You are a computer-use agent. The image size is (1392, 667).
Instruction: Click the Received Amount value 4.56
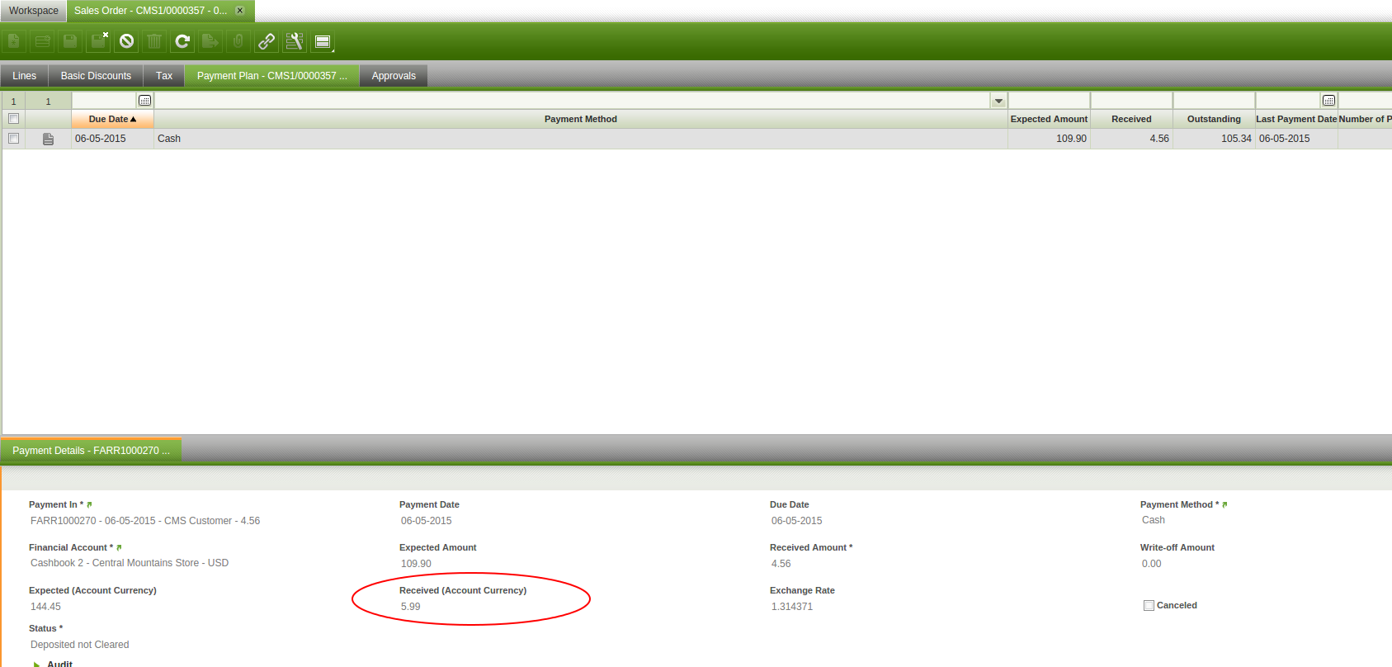[781, 564]
